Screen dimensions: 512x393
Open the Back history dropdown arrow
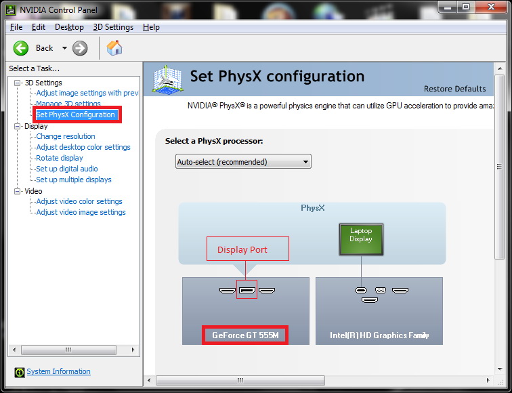point(64,48)
